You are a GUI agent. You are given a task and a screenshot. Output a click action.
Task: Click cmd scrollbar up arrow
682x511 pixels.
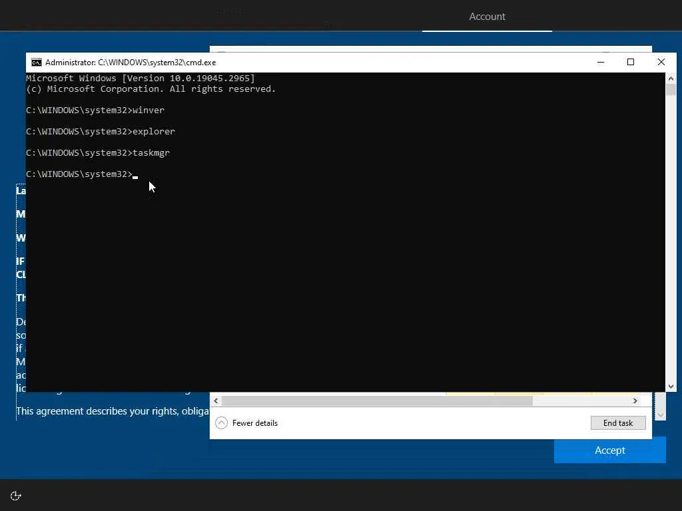(671, 79)
